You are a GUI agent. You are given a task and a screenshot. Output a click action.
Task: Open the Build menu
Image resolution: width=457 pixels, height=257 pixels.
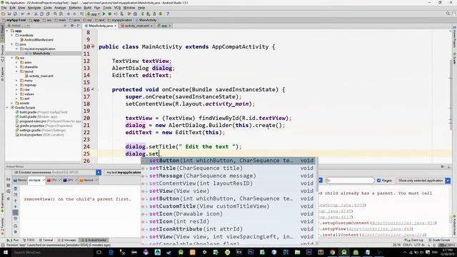click(x=87, y=8)
